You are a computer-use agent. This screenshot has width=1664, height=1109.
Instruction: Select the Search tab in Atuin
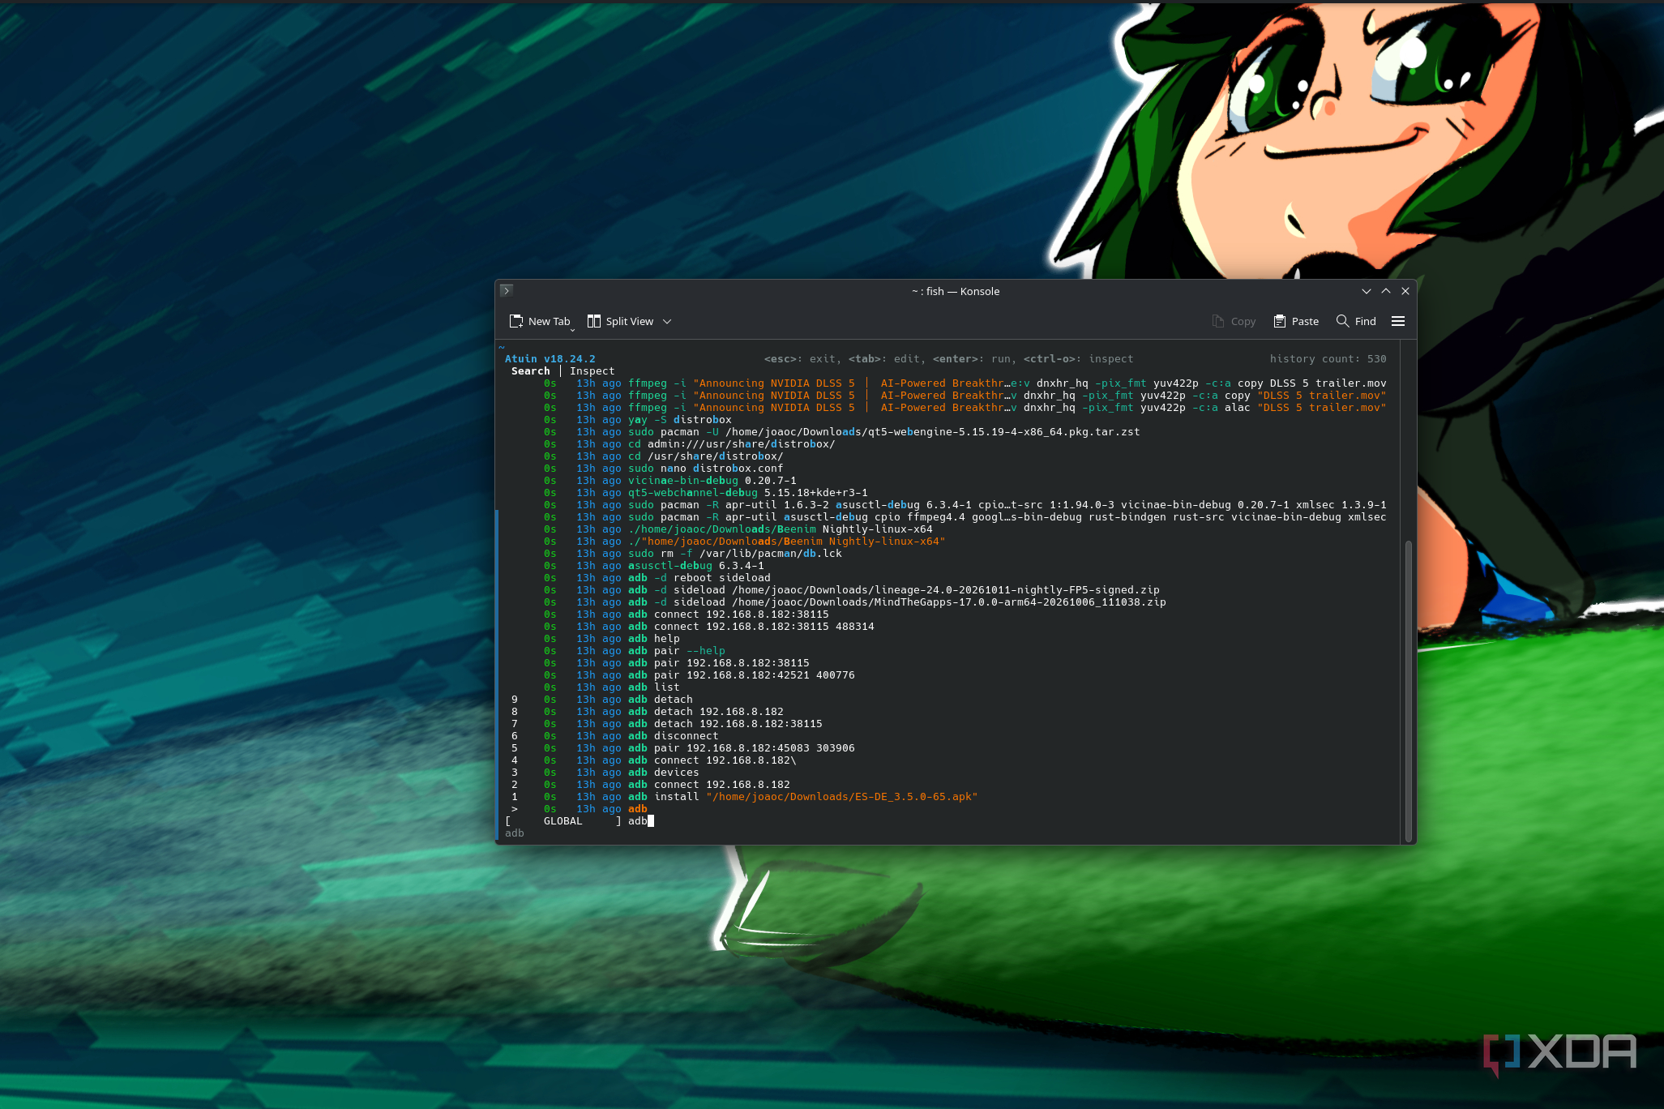point(530,371)
